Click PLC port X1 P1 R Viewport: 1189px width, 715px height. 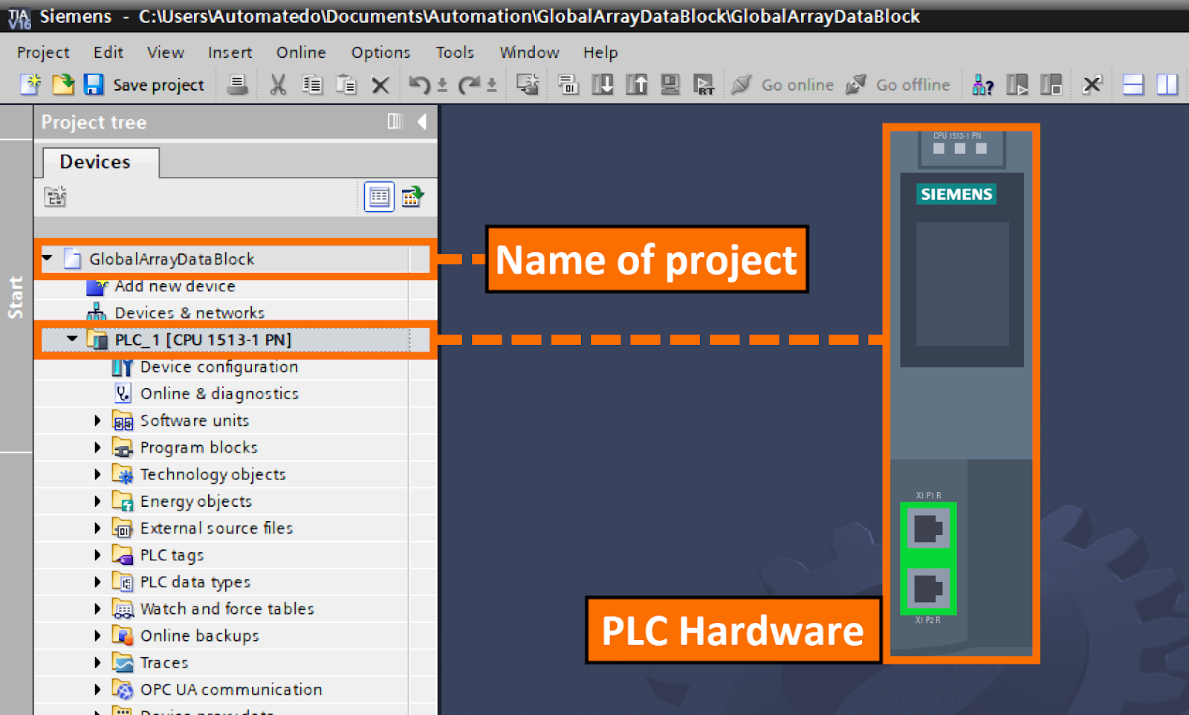point(928,529)
